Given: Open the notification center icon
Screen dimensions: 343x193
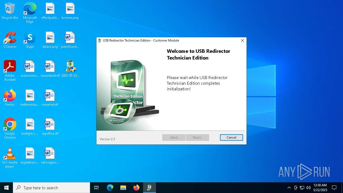Looking at the screenshot, I should point(334,188).
